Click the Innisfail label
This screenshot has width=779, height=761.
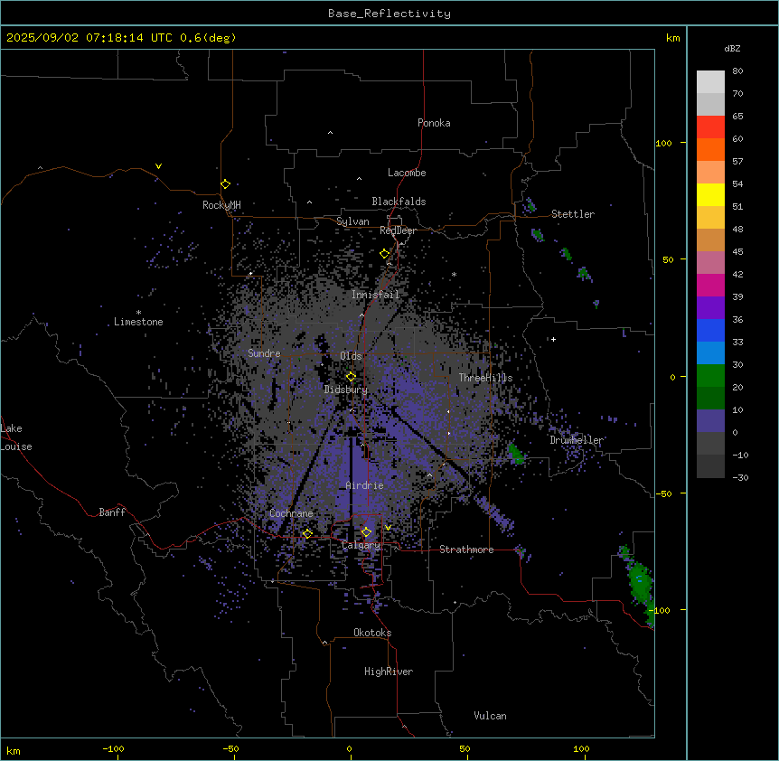tap(375, 295)
